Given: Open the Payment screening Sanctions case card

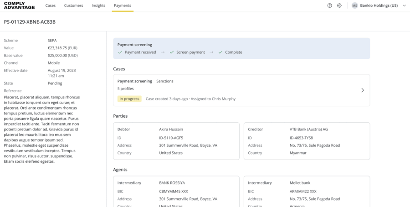Looking at the screenshot, I should (x=241, y=90).
